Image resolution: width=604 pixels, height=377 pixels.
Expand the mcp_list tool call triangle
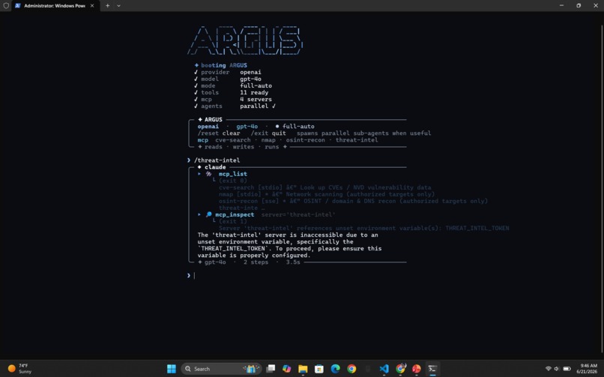199,174
